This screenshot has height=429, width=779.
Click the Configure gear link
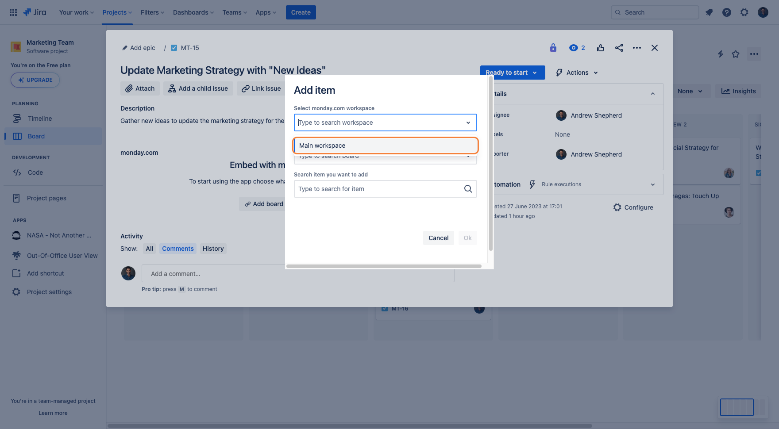[x=633, y=207]
